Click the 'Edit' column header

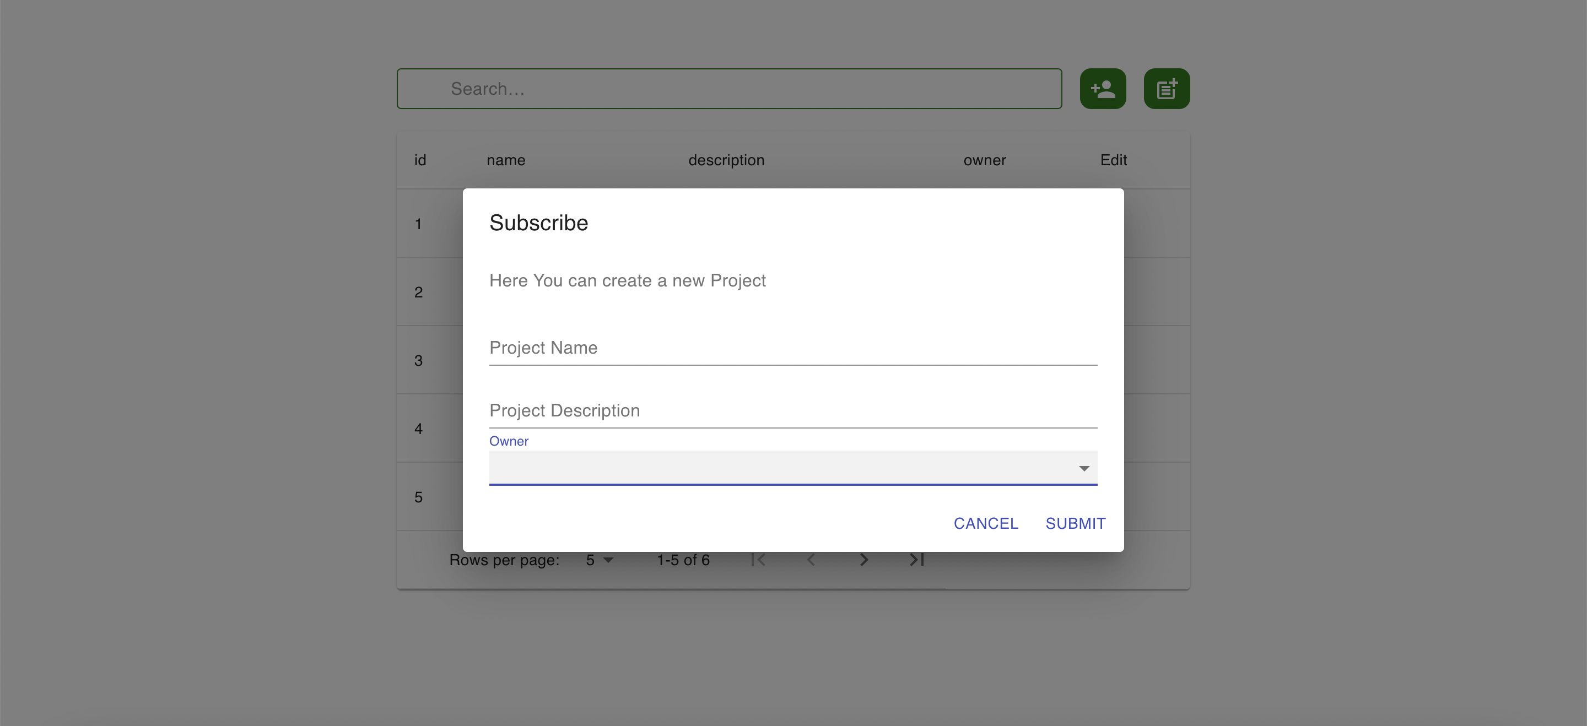pos(1113,160)
